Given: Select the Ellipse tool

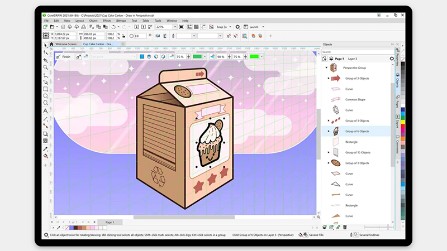Looking at the screenshot, I should [x=45, y=96].
